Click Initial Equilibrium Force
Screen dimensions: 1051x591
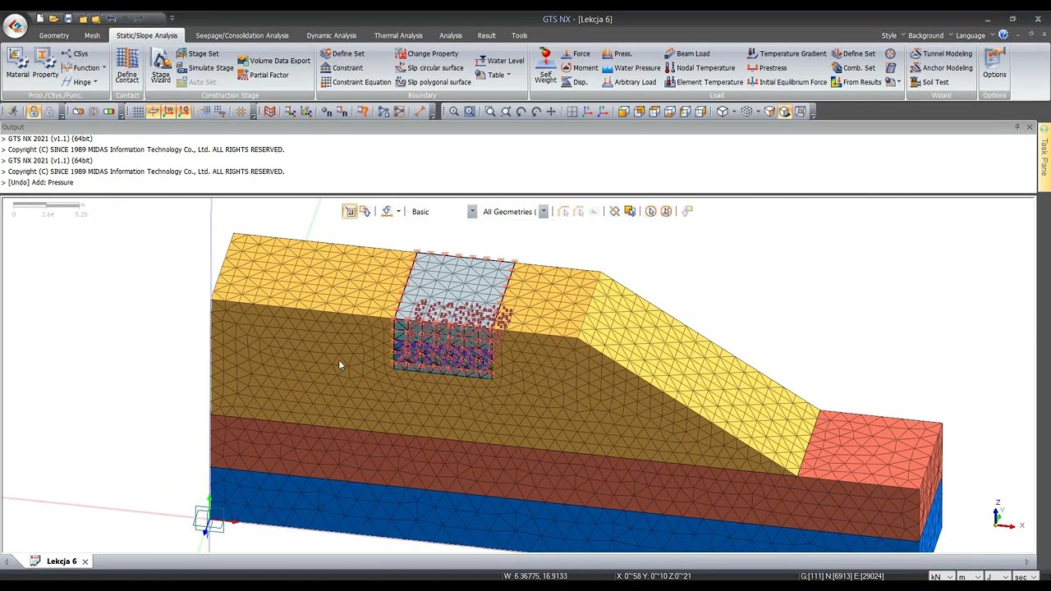pyautogui.click(x=787, y=82)
